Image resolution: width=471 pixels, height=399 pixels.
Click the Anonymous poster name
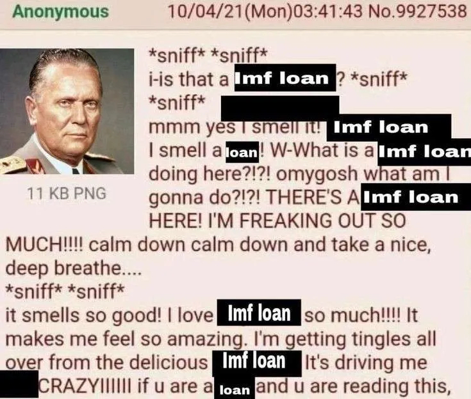pos(60,12)
